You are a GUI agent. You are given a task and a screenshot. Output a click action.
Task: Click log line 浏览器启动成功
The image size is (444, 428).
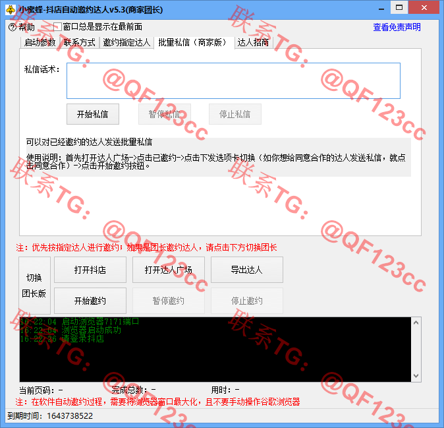coord(70,330)
